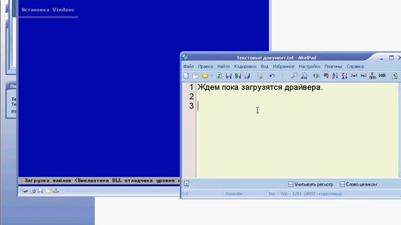Click the Save All floppies icon
Screen dimensions: 401x225
[247, 76]
